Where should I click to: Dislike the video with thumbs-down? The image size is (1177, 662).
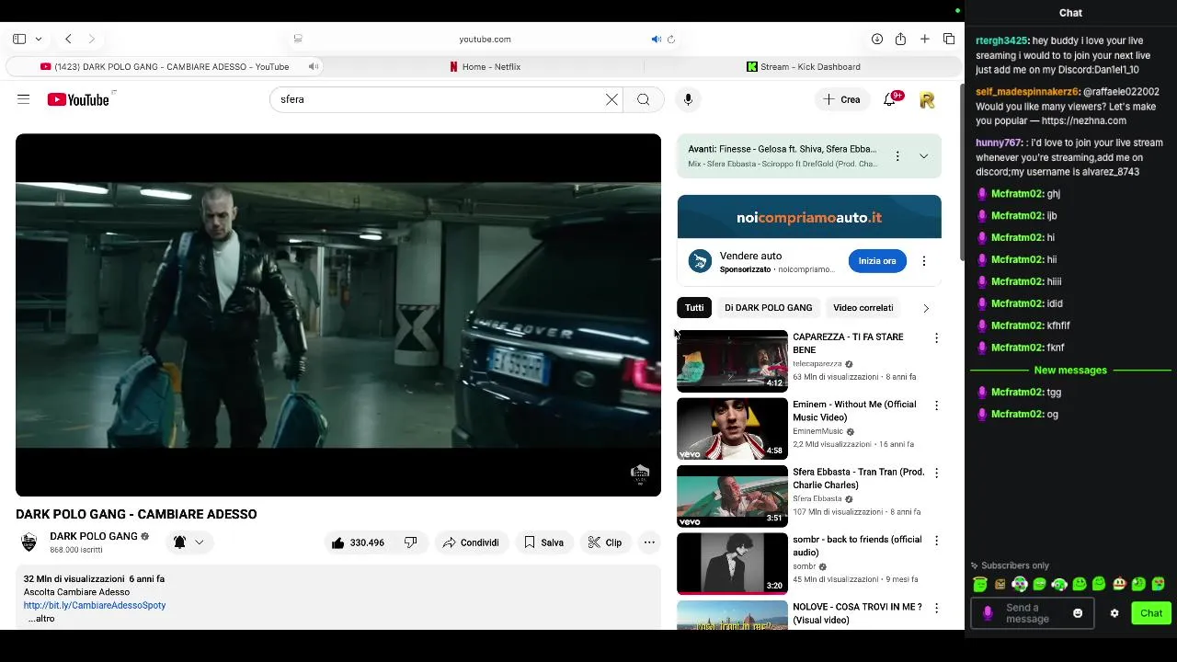(x=410, y=542)
